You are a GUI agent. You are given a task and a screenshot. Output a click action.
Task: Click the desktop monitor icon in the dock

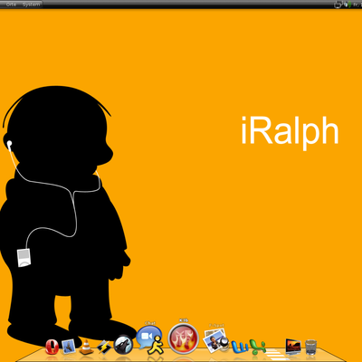click(x=293, y=347)
